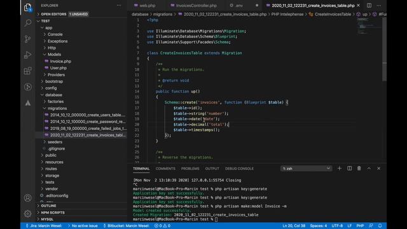Change indentation via Spaces: 4

click(x=319, y=226)
